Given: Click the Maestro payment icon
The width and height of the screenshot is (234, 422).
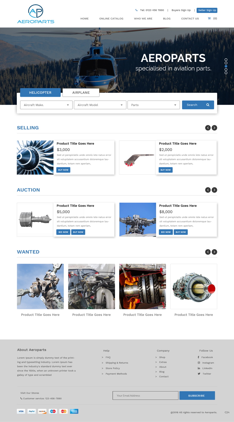Looking at the screenshot, I should [x=53, y=411].
